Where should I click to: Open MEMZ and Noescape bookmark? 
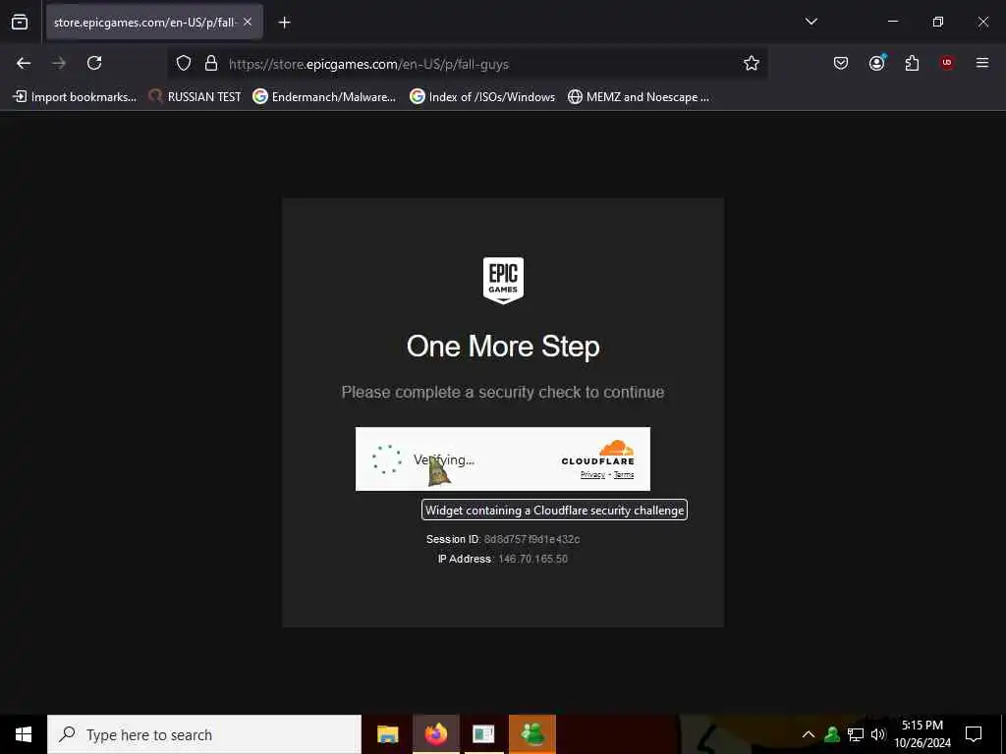(639, 97)
